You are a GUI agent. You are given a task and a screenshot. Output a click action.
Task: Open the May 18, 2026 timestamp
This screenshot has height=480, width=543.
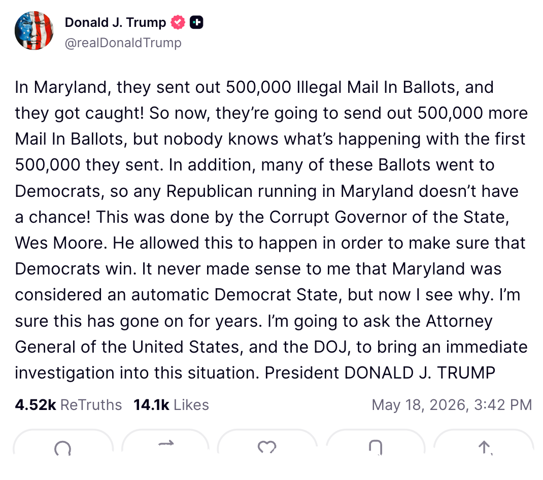452,404
